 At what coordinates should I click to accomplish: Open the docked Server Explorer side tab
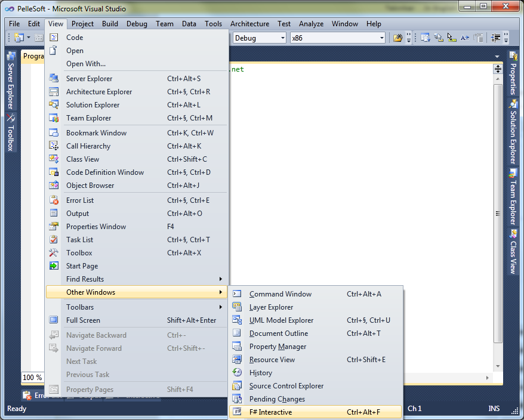click(x=11, y=81)
